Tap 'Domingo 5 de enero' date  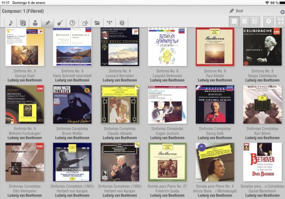(29, 3)
